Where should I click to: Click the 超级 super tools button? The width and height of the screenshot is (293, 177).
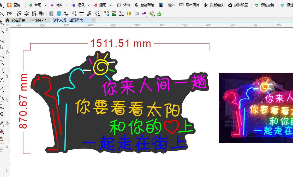pyautogui.click(x=79, y=5)
